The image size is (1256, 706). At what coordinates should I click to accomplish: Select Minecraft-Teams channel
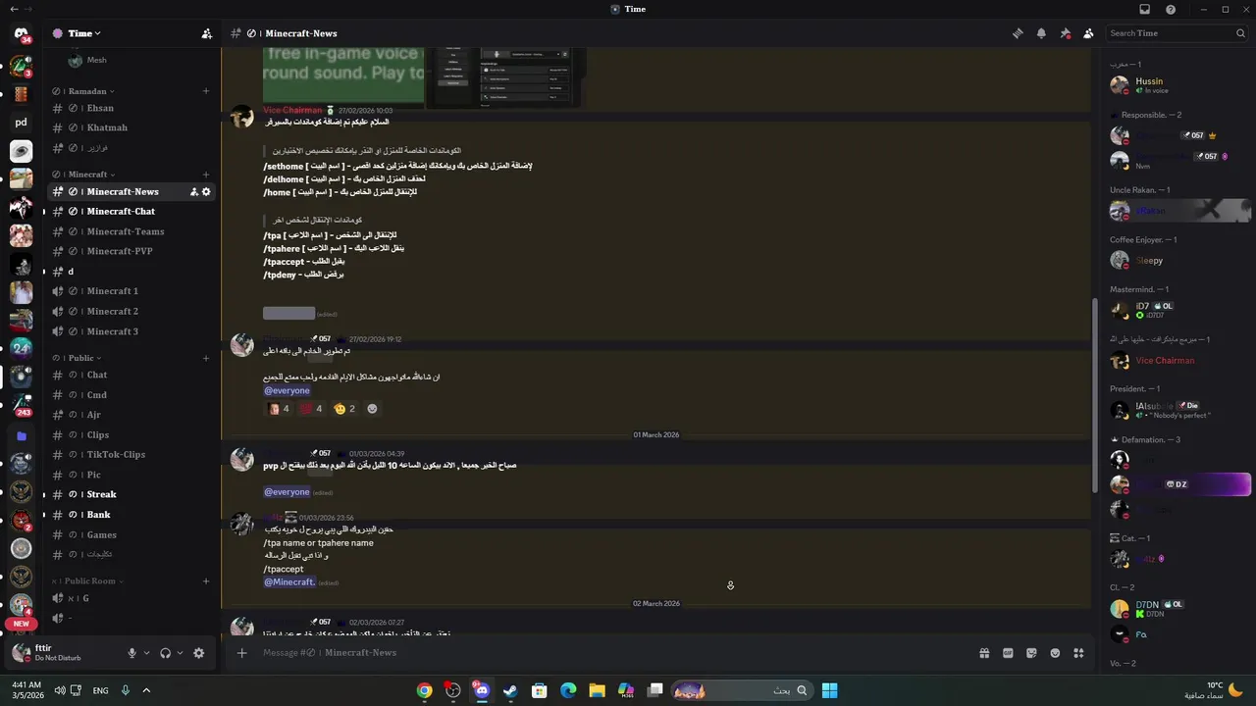pyautogui.click(x=130, y=231)
